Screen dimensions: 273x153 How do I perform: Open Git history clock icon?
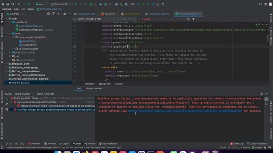[x=158, y=4]
